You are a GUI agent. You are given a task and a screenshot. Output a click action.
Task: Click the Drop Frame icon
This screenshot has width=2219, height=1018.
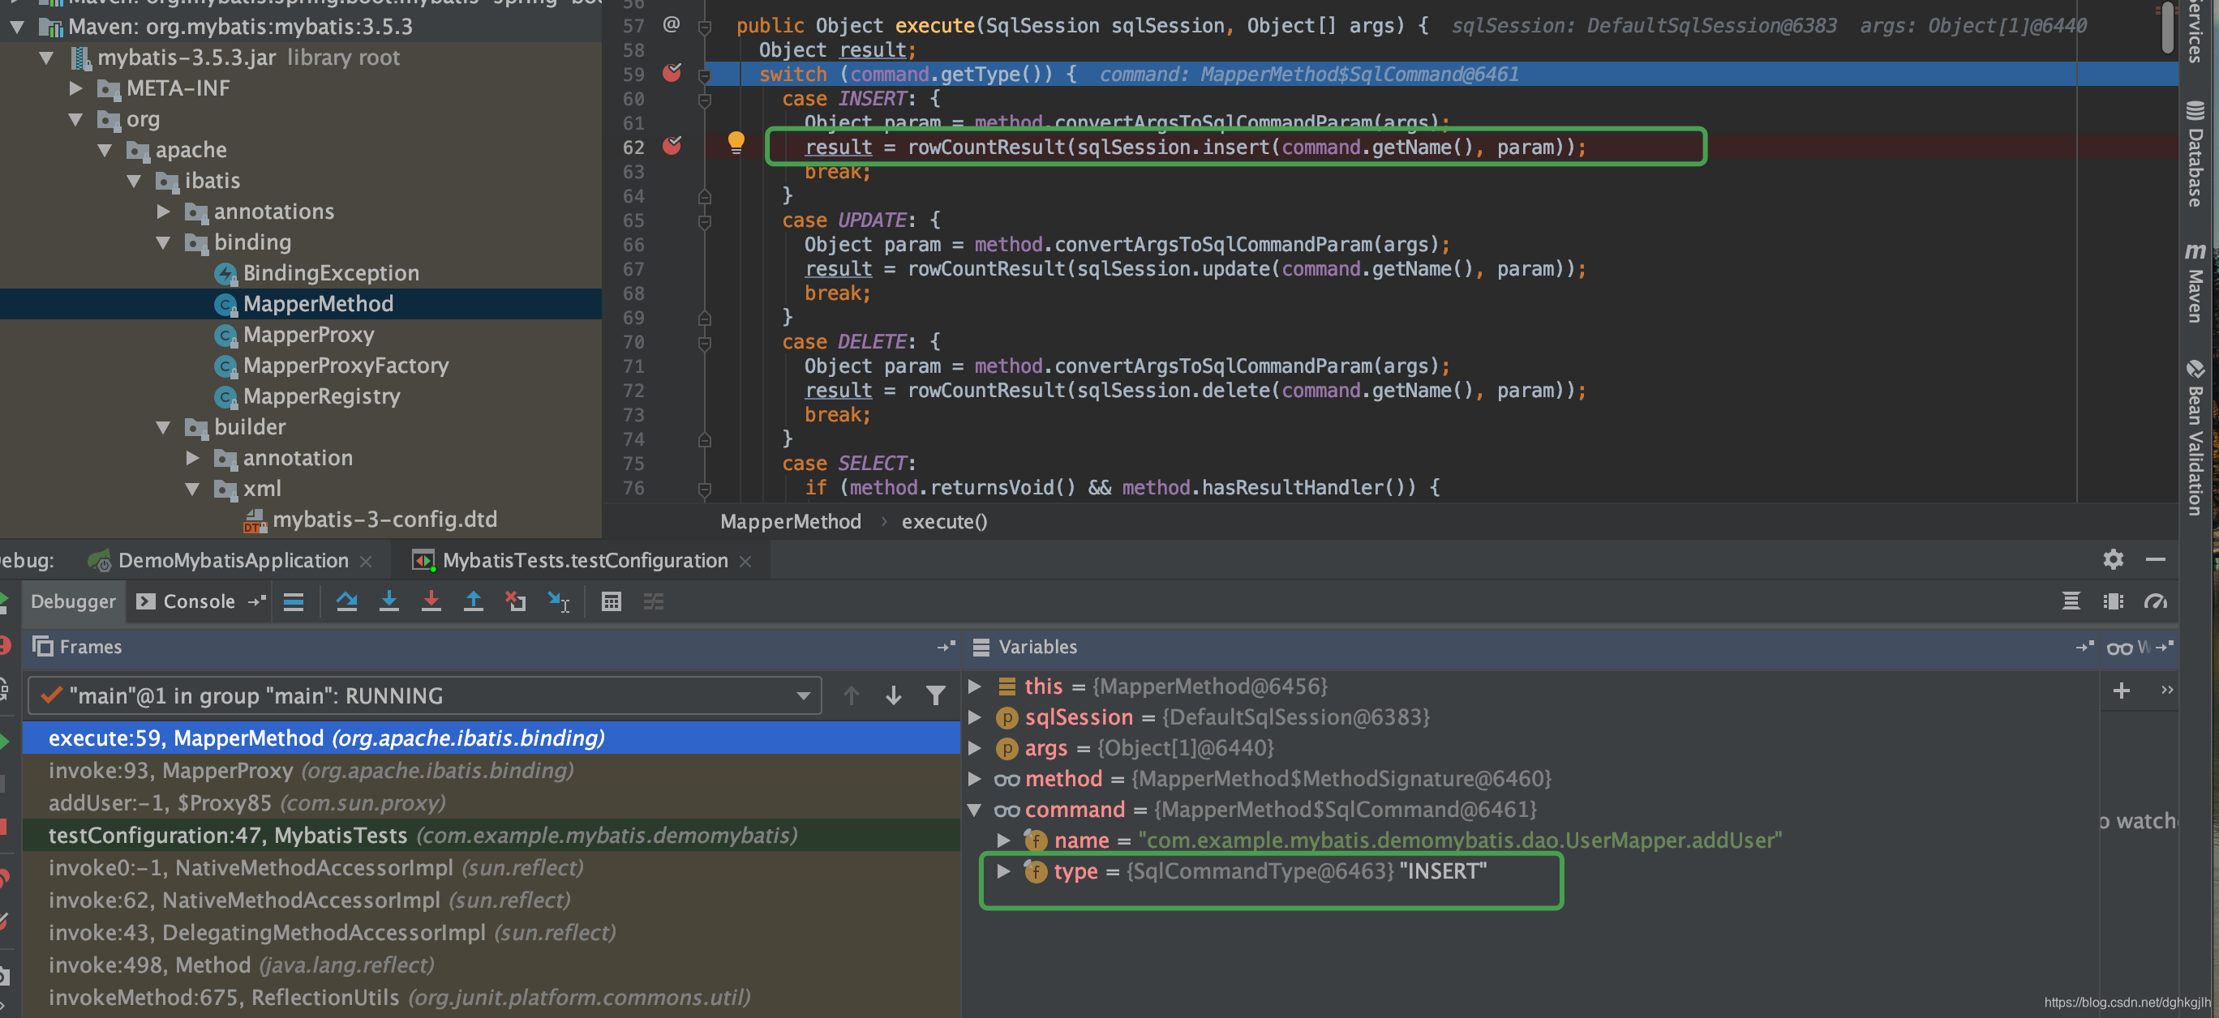point(516,601)
